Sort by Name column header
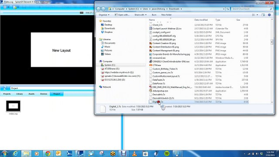 pos(152,20)
